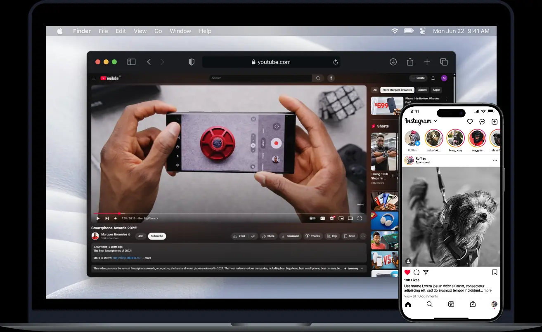Select the Apple filter chip
The height and width of the screenshot is (332, 542).
pos(436,90)
